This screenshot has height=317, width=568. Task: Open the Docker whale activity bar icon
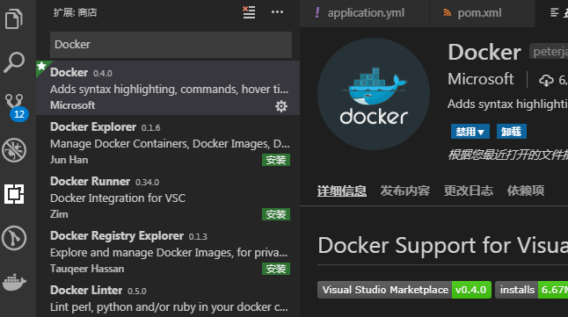point(14,282)
